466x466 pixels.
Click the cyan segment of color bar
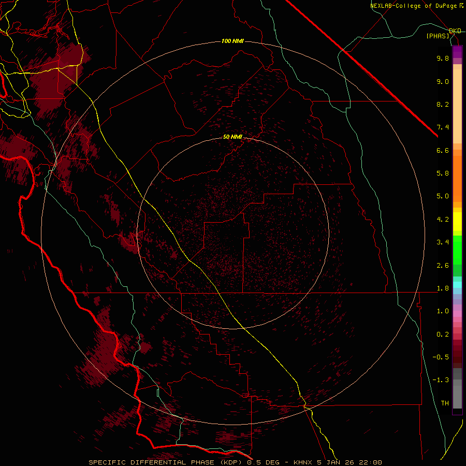457,285
